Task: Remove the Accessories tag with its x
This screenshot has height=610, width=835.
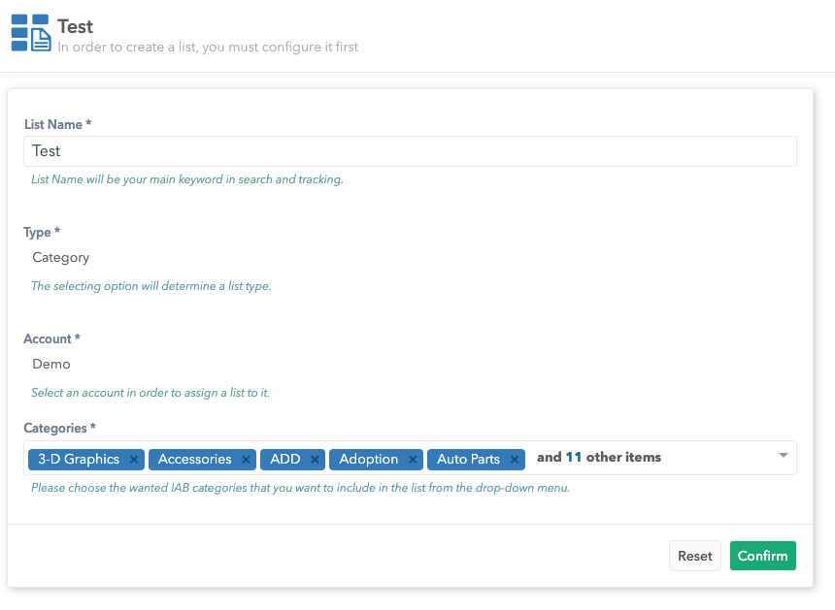Action: click(246, 460)
